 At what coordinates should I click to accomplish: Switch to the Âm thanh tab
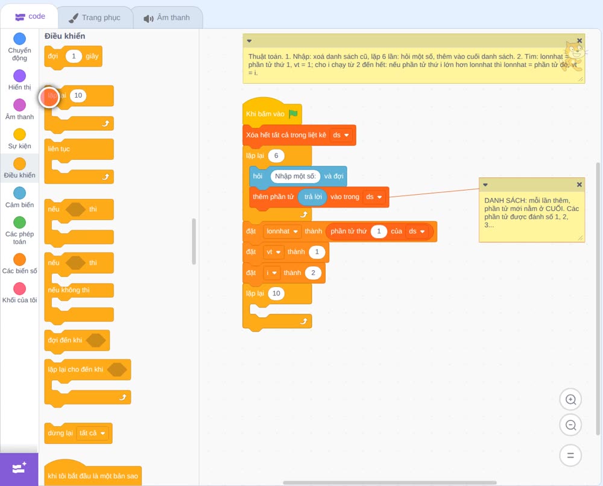pyautogui.click(x=167, y=17)
